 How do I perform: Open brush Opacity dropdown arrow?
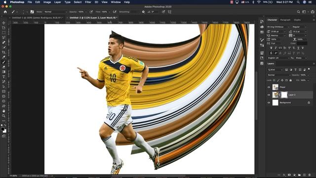[x=86, y=12]
